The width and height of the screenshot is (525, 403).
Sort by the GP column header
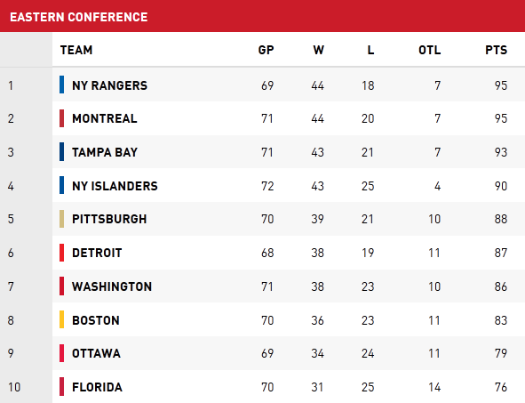click(266, 51)
